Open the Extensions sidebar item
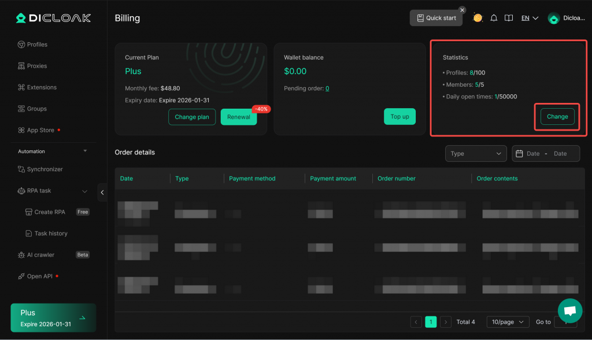 42,87
